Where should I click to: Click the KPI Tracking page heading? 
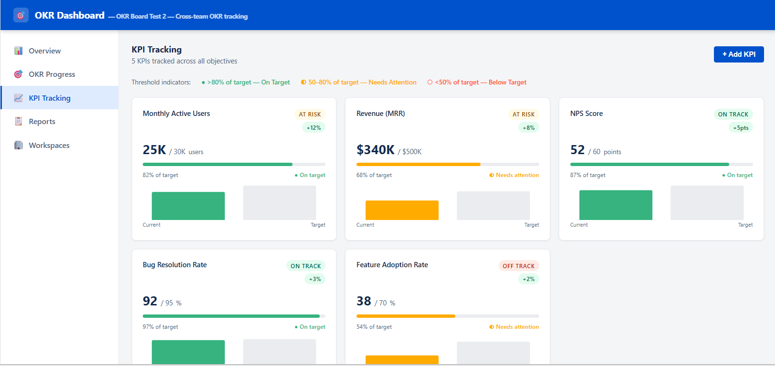coord(157,50)
